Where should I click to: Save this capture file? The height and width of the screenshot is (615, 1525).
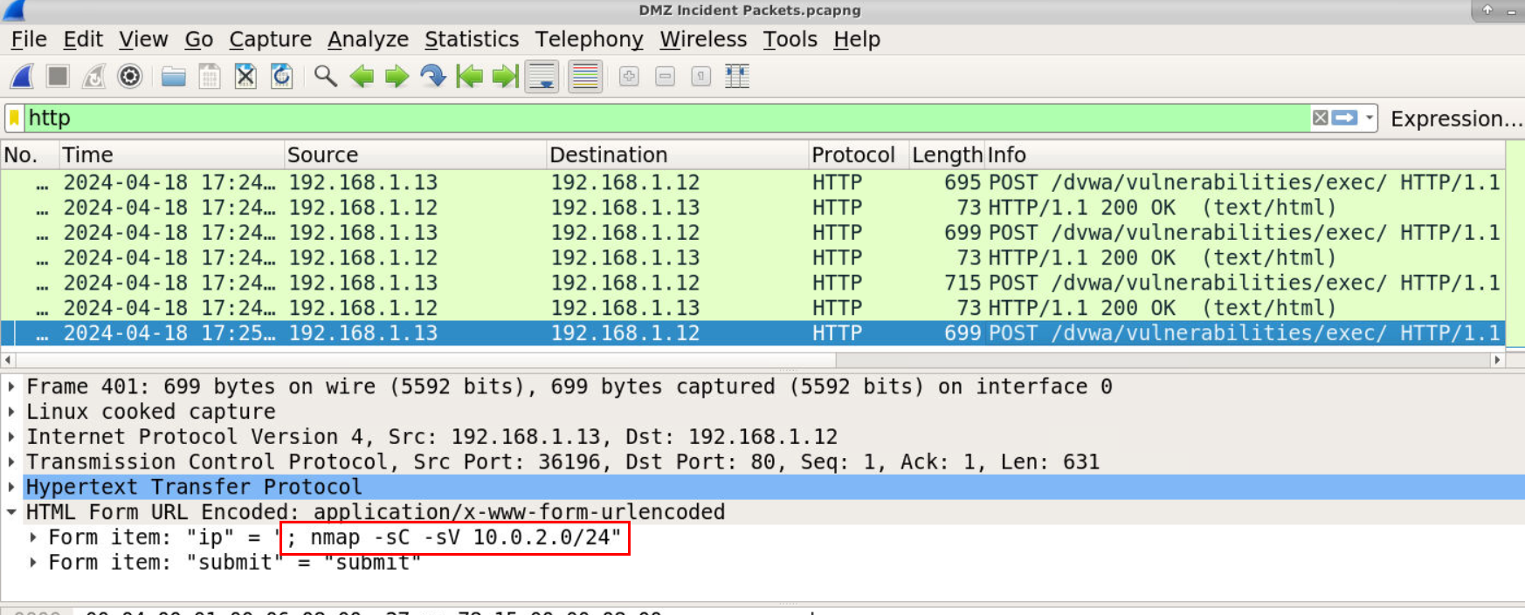click(x=210, y=77)
